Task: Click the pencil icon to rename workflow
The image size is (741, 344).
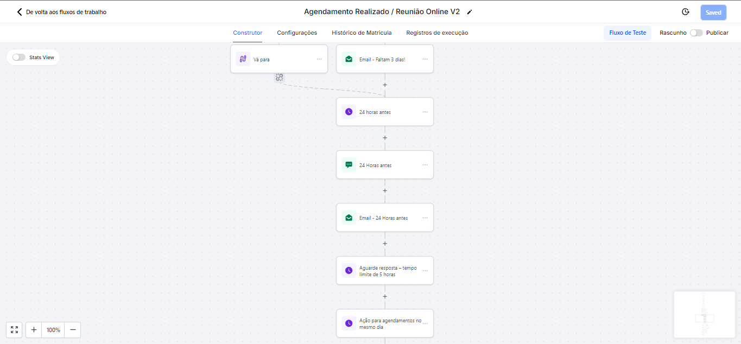Action: (470, 12)
